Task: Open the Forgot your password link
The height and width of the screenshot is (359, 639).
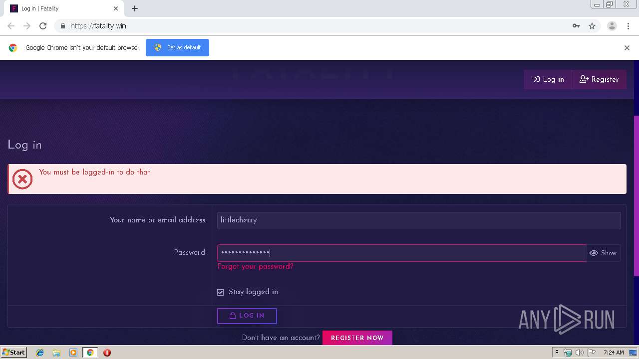Action: [256, 266]
